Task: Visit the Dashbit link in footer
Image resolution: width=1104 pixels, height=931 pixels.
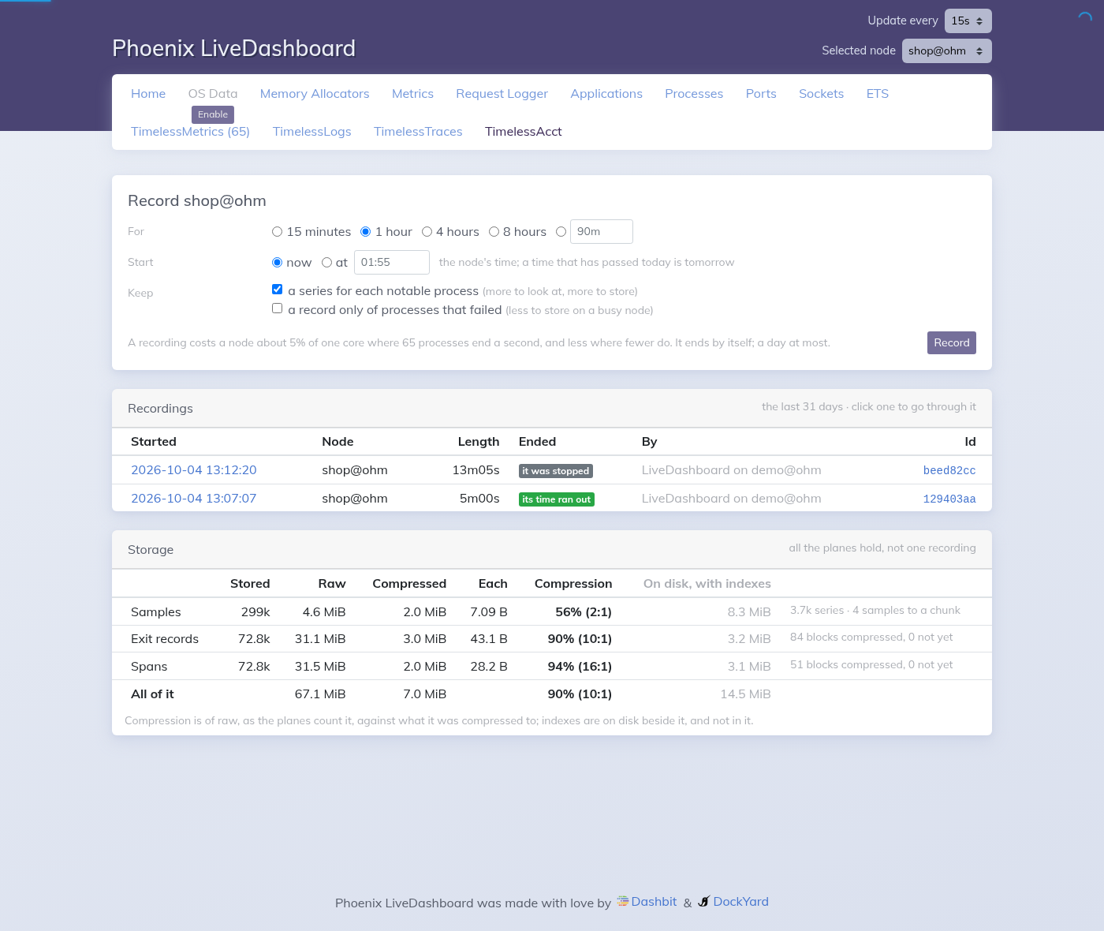Action: [654, 902]
